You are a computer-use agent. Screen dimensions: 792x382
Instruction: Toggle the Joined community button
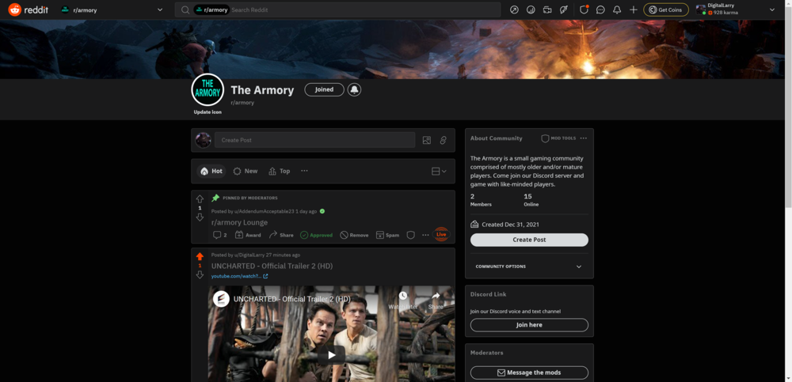[x=324, y=89]
